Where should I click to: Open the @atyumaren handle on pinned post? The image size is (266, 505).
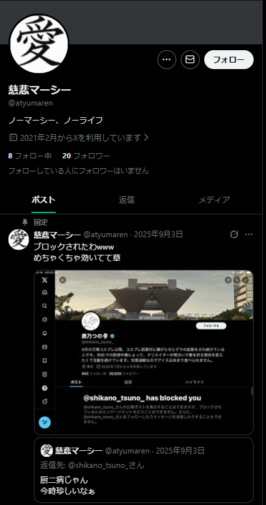click(x=105, y=235)
